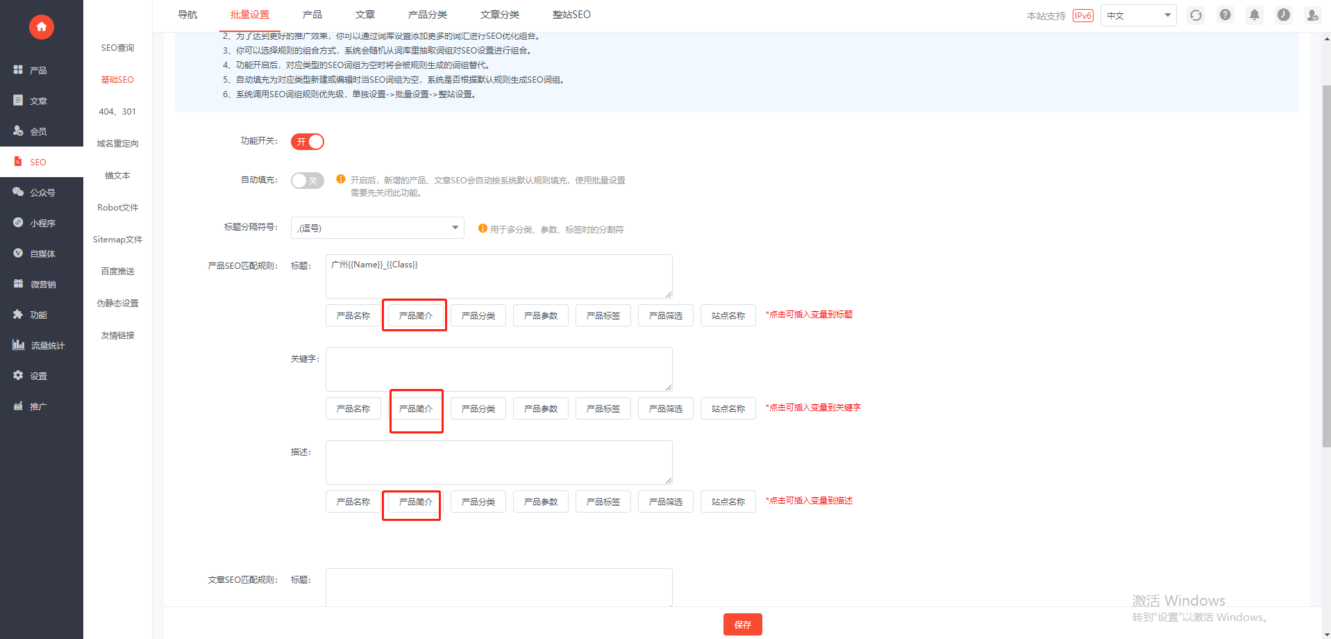Click the page's vertical scrollbar thumb
This screenshot has height=639, width=1331.
[1326, 266]
